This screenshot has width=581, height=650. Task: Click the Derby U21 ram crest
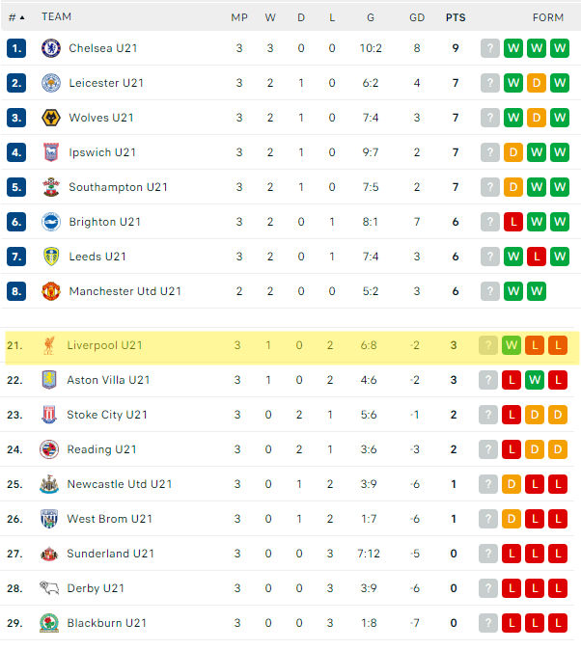point(49,588)
